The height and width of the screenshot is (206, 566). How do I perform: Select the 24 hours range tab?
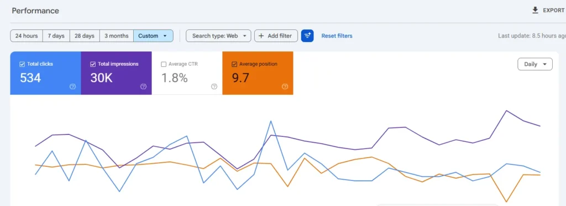(x=27, y=36)
